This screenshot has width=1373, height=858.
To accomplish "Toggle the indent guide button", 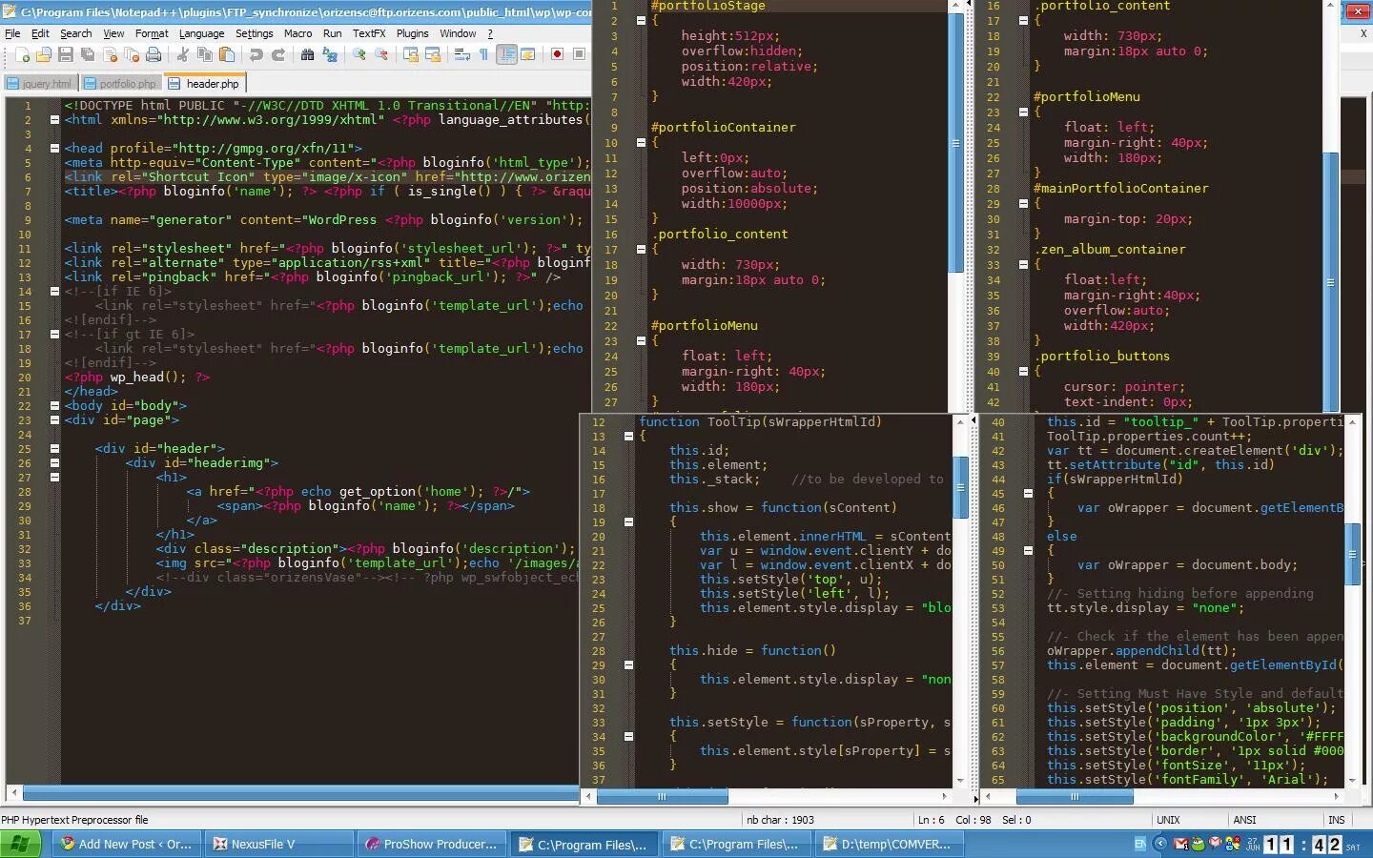I will pyautogui.click(x=507, y=54).
